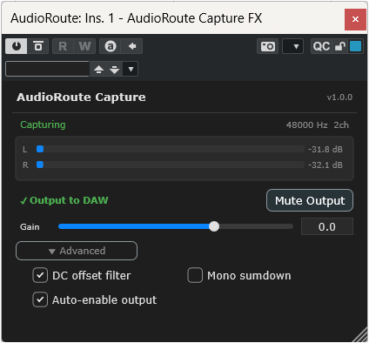Click the preset name field

coord(47,69)
